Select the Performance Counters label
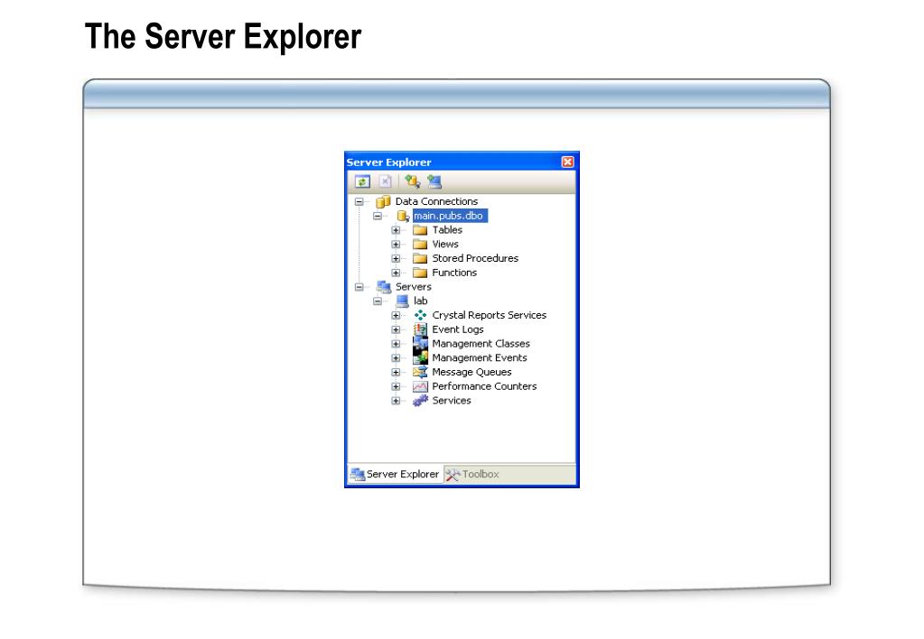 click(484, 386)
